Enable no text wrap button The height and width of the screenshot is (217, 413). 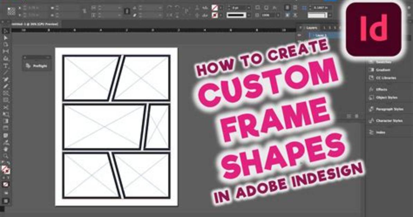click(x=287, y=8)
